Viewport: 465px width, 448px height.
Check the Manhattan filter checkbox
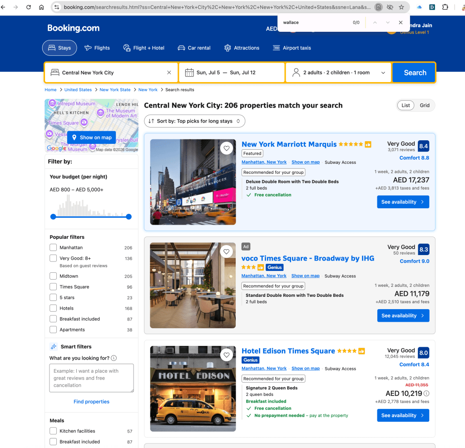coord(54,248)
